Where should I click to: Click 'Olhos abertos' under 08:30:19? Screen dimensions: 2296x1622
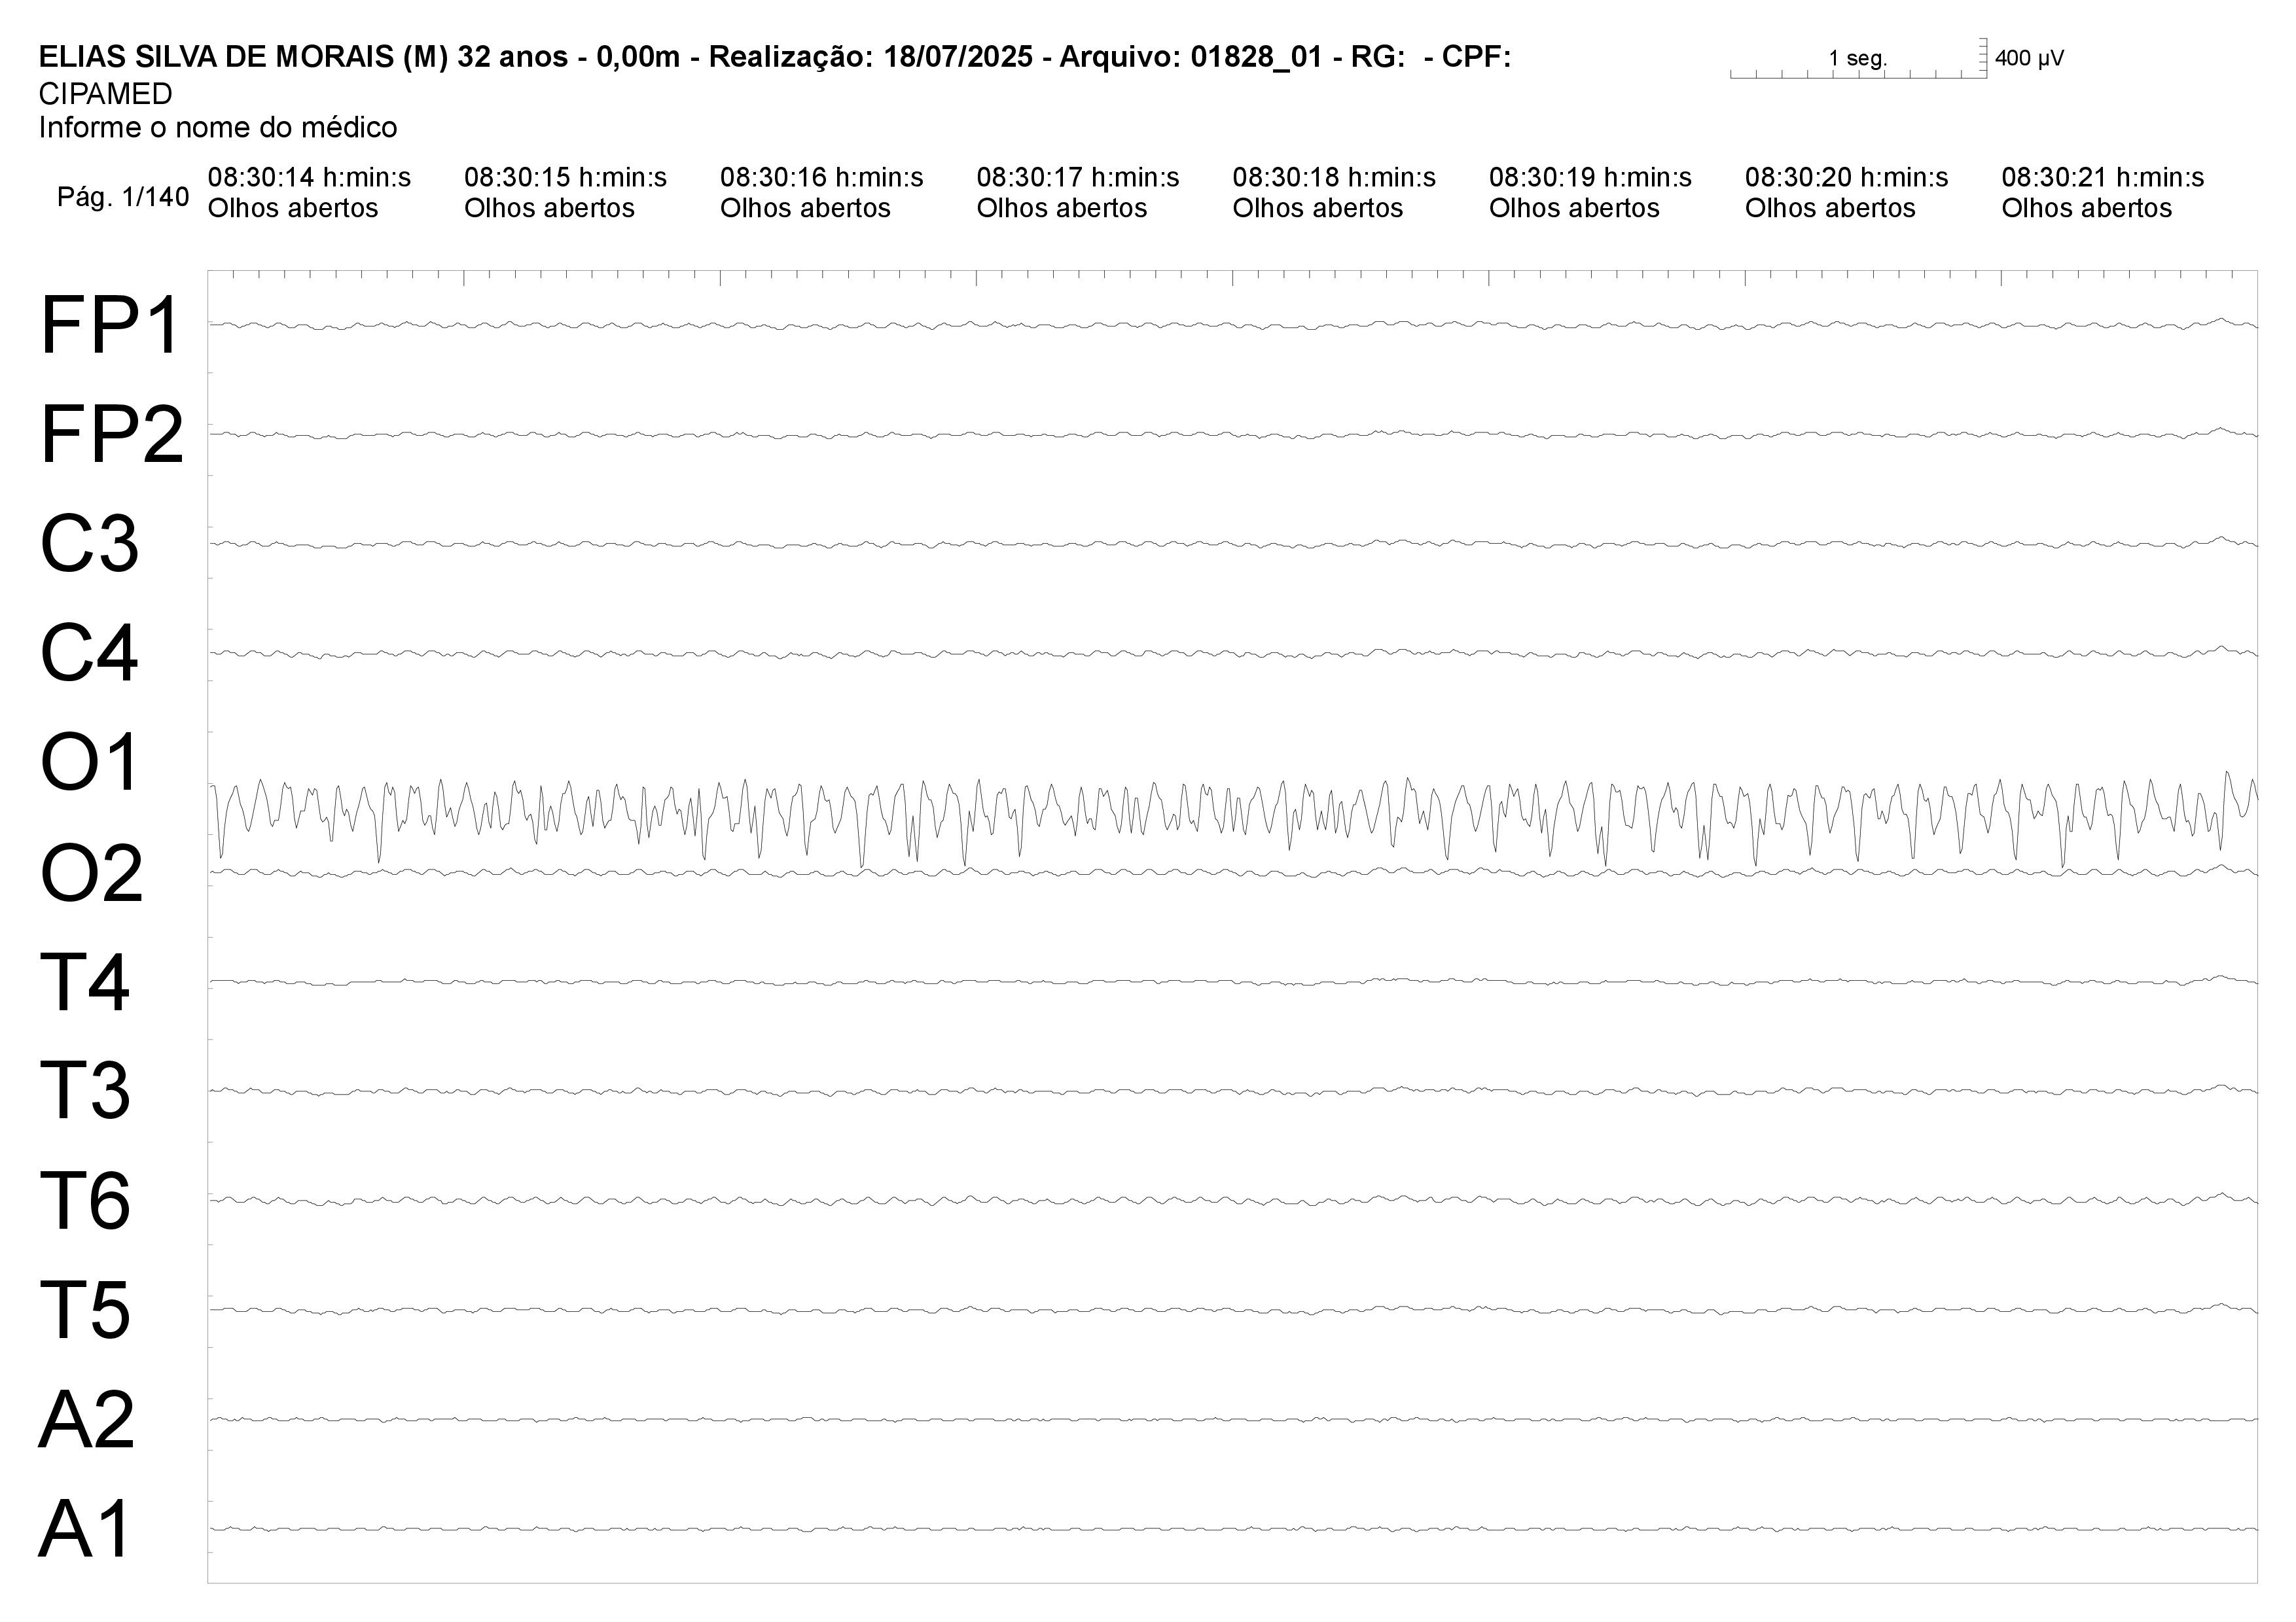point(1574,208)
